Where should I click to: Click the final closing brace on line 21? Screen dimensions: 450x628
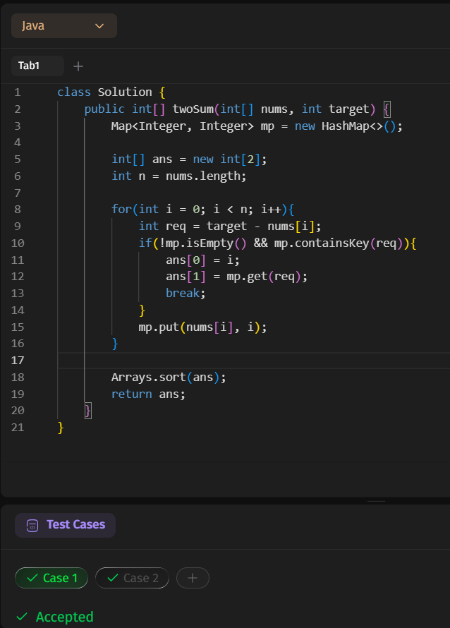pos(61,428)
